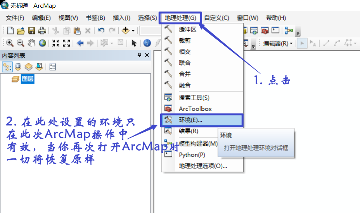Viewport: 360px width, 213px height.
Task: Click the Undo arrow icon
Action: [101, 31]
